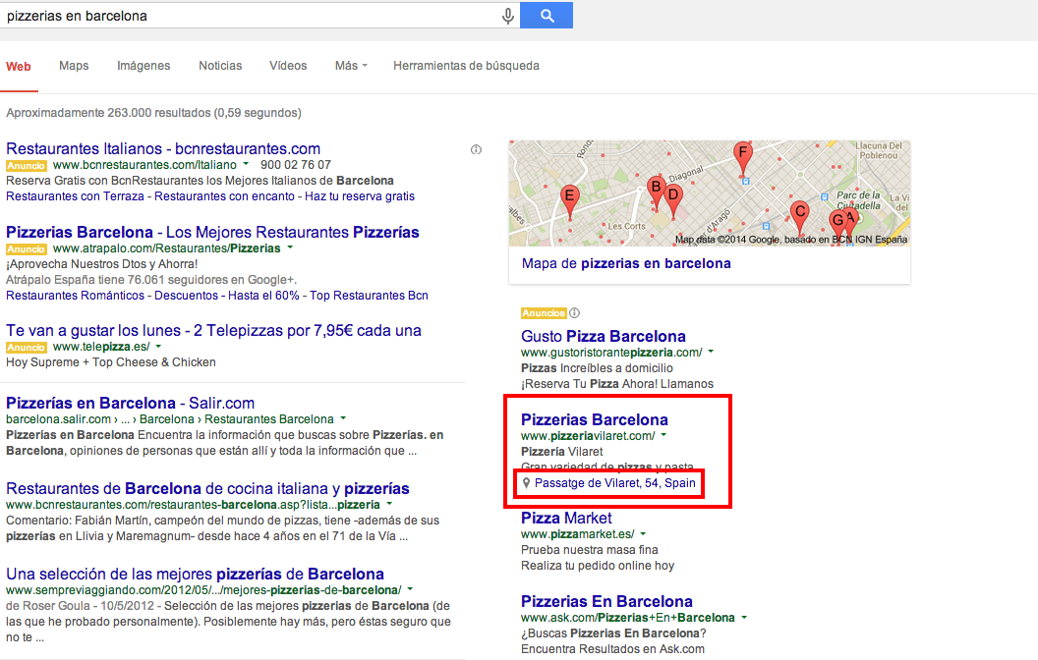The image size is (1038, 660).
Task: Expand arrow next to sempreviaggiando.com URL
Action: click(x=410, y=589)
